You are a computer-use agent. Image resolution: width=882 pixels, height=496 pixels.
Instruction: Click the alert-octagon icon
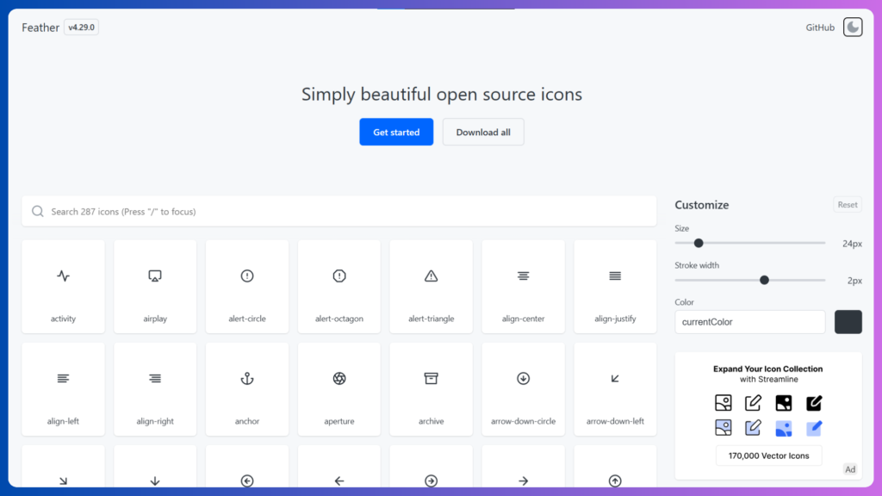pyautogui.click(x=339, y=286)
